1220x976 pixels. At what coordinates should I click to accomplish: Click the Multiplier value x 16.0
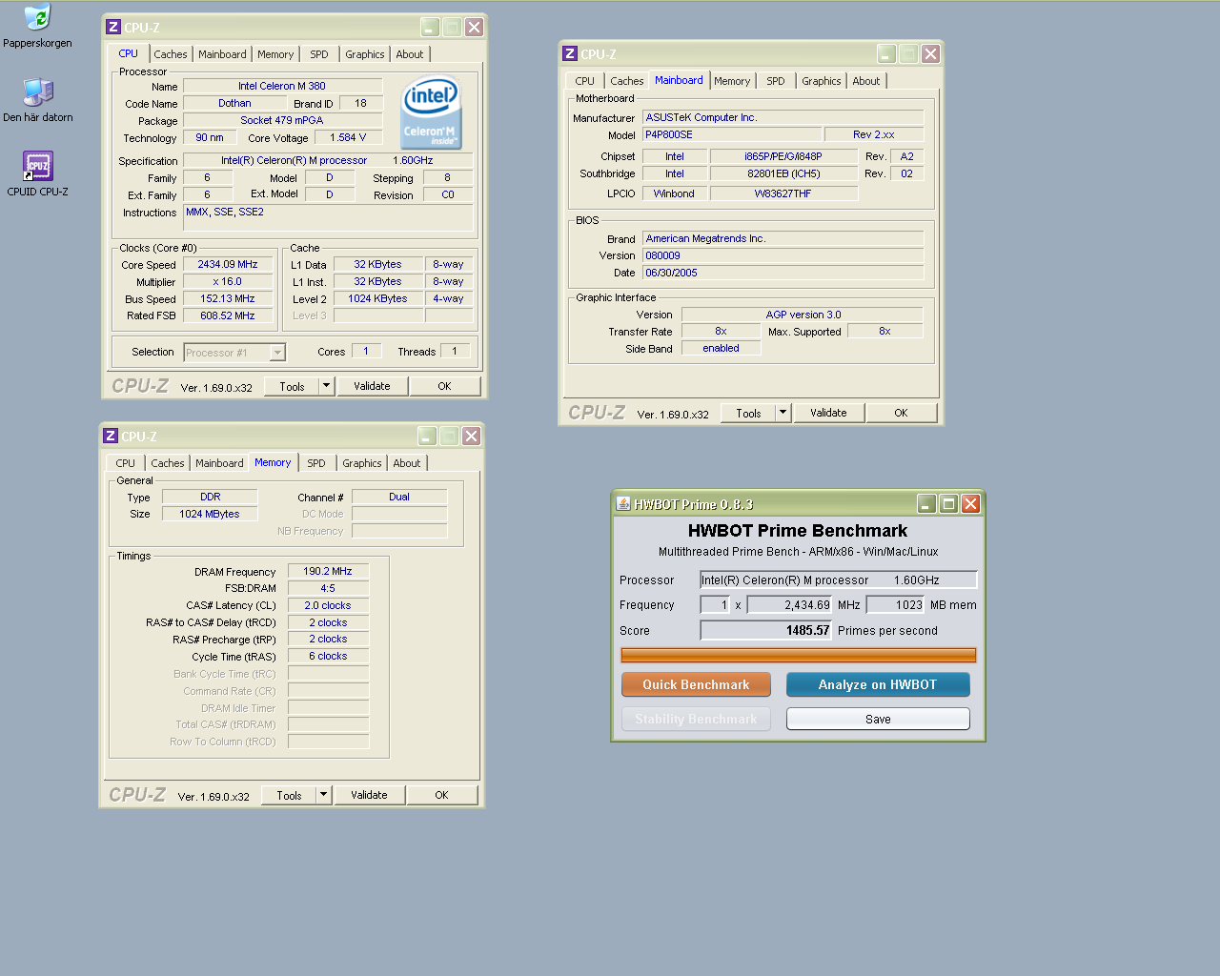click(228, 281)
